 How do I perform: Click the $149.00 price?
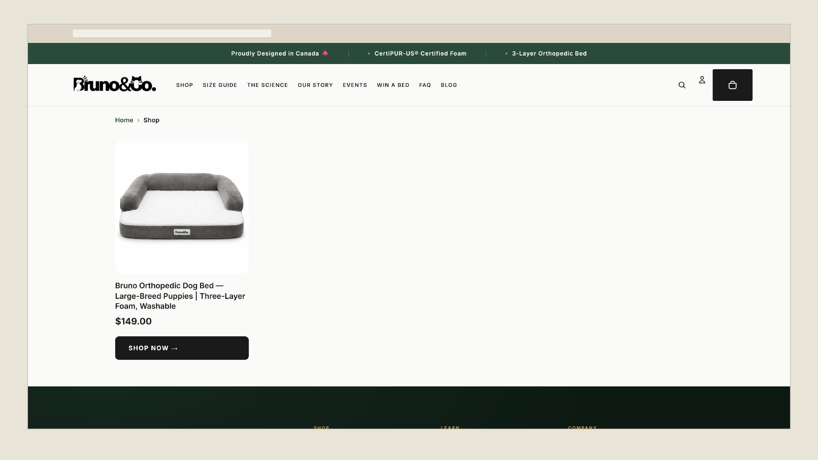coord(133,321)
